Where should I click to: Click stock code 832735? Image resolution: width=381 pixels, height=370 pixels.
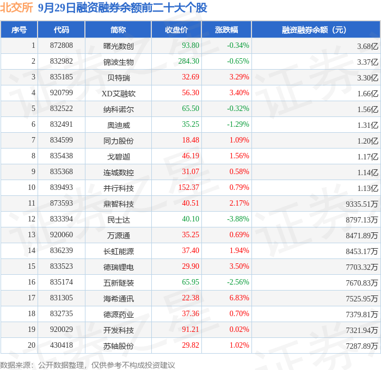coord(62,314)
